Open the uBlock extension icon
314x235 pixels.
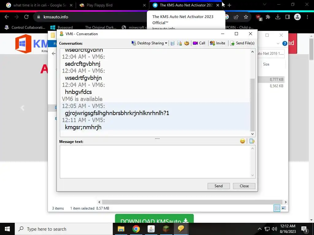pyautogui.click(x=259, y=17)
